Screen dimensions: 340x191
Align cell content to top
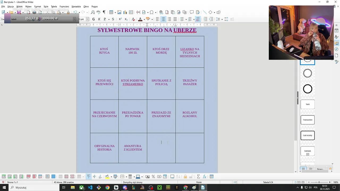tap(89, 176)
